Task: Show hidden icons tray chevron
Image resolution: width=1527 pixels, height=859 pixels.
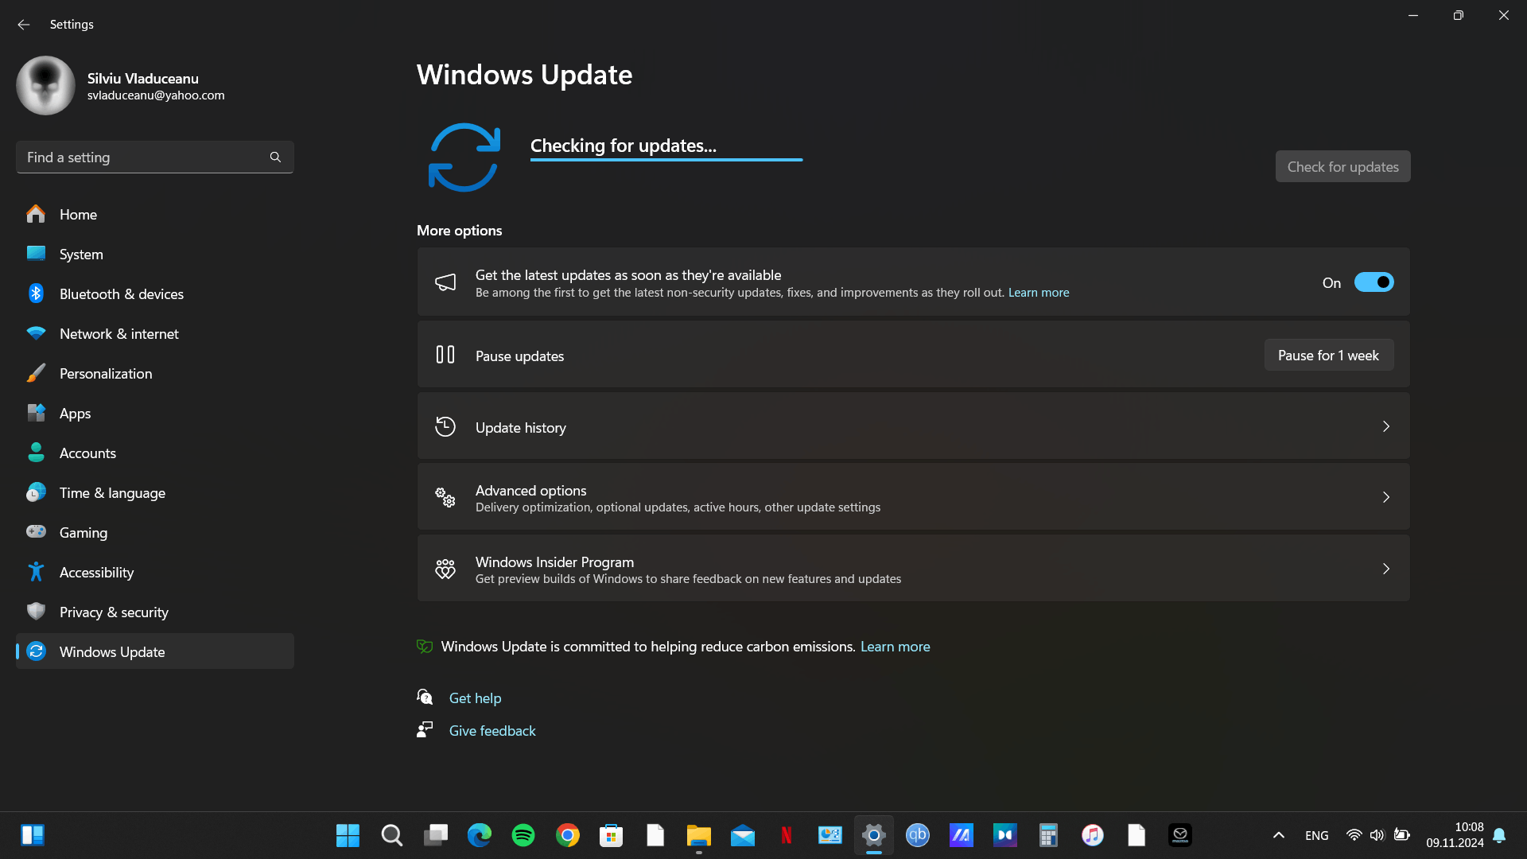Action: coord(1279,835)
